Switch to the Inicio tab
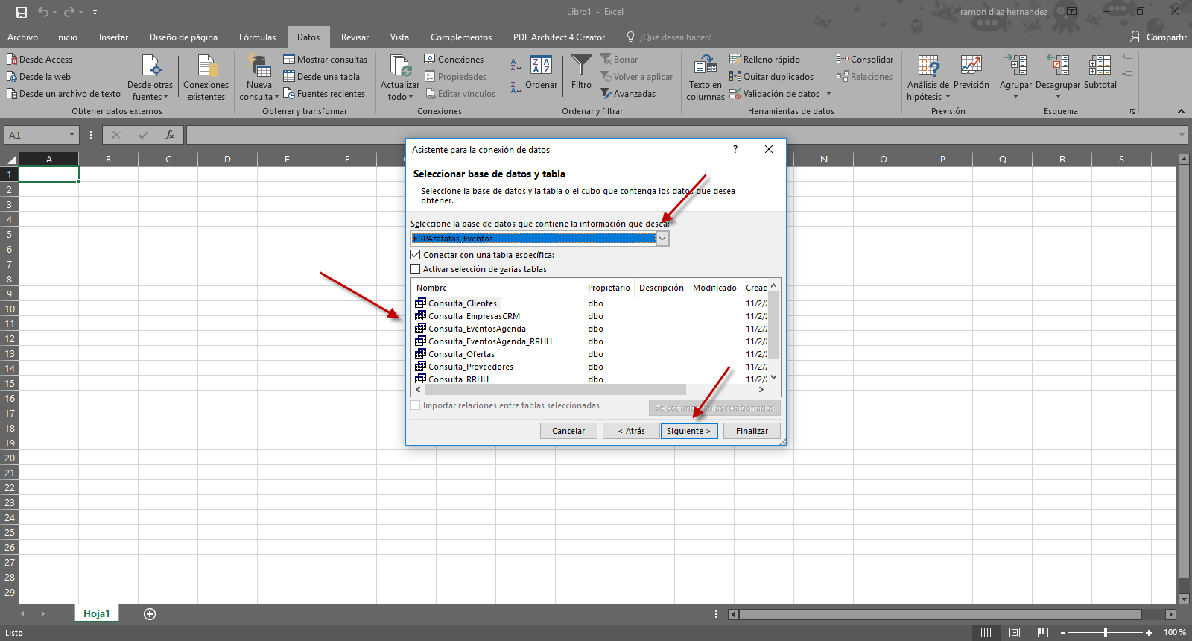 tap(66, 37)
